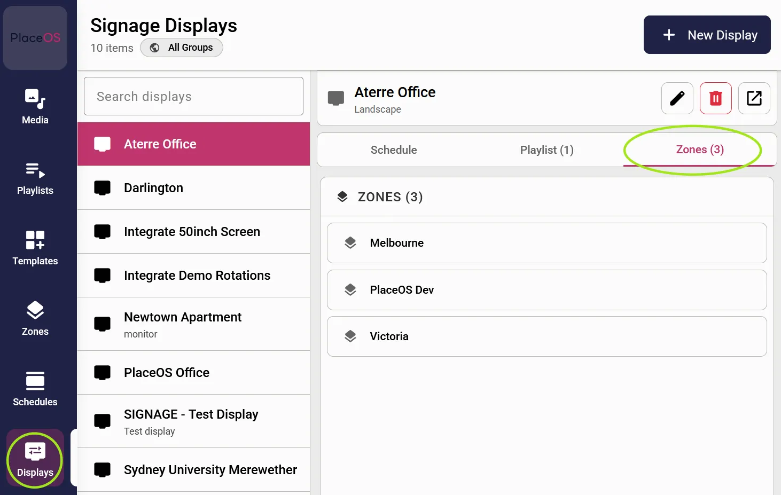781x495 pixels.
Task: Click the layers icon beside Melbourne
Action: click(x=350, y=243)
